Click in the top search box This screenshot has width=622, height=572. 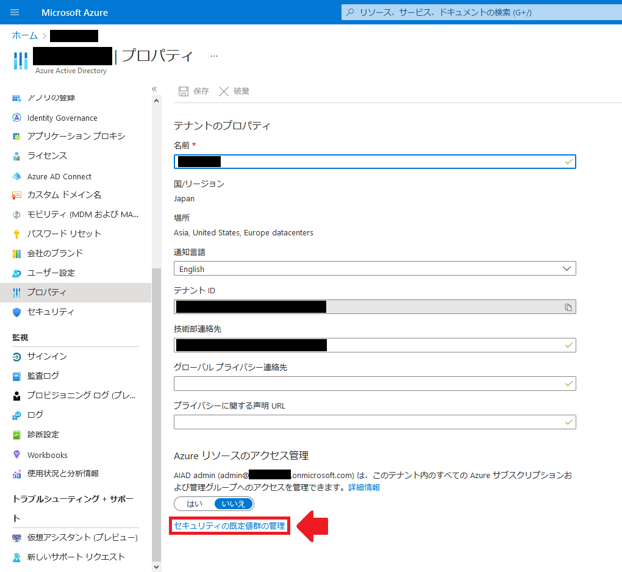482,12
